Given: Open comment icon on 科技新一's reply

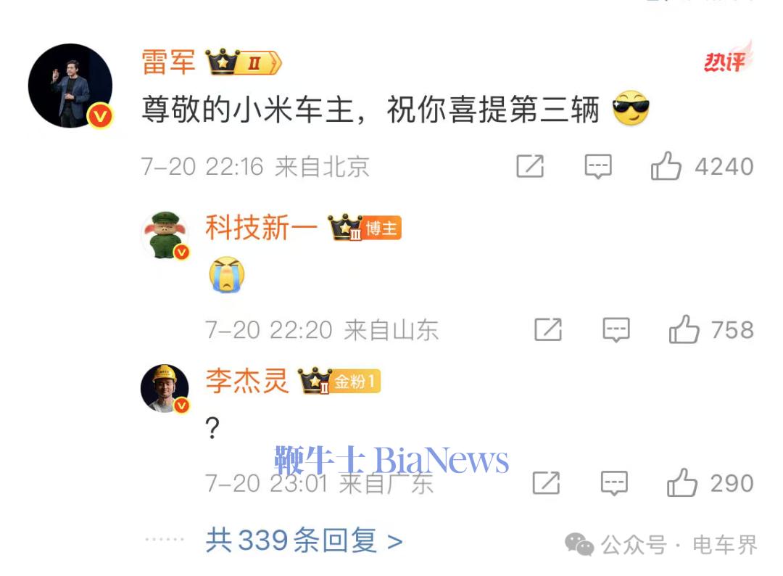Looking at the screenshot, I should 616,330.
